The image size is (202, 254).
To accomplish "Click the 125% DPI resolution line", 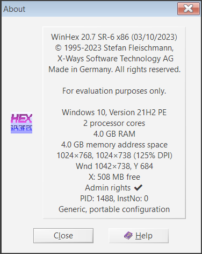I will coord(114,156).
